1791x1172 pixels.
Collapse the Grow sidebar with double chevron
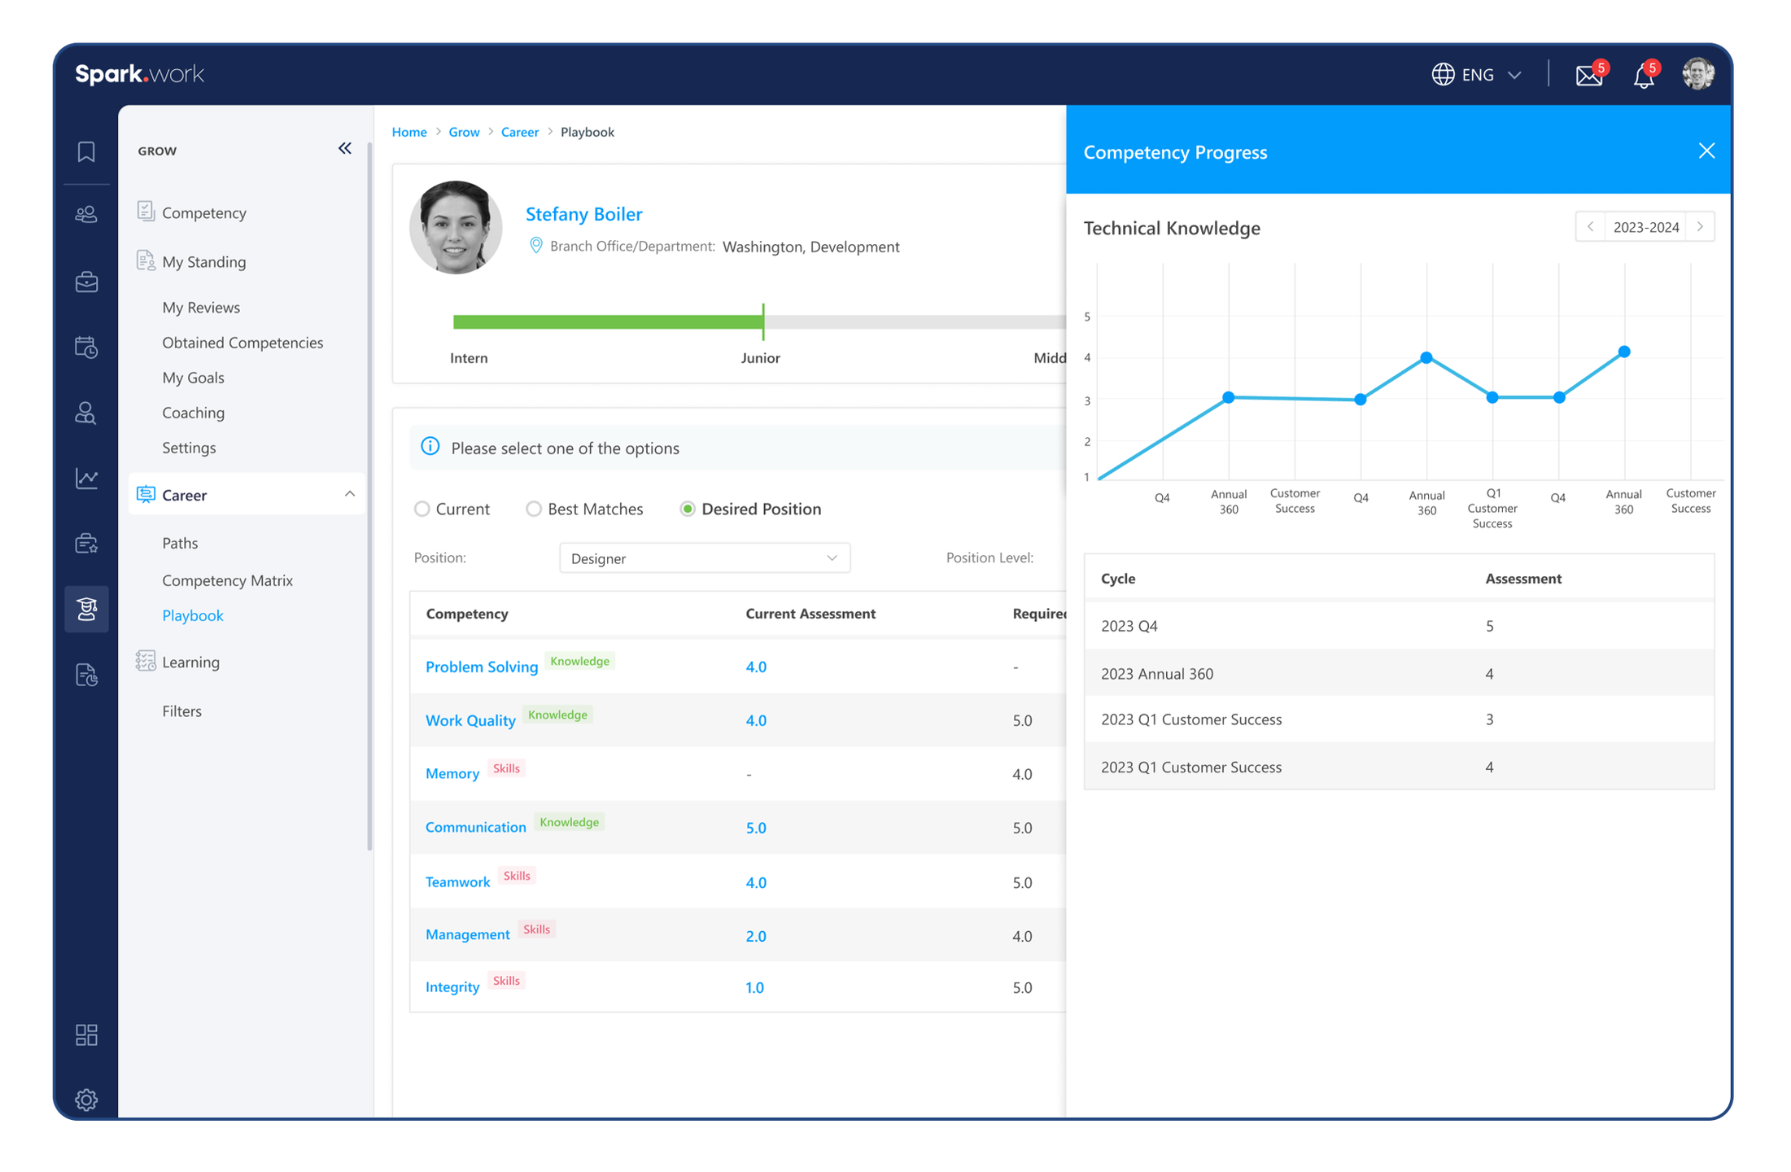coord(345,148)
